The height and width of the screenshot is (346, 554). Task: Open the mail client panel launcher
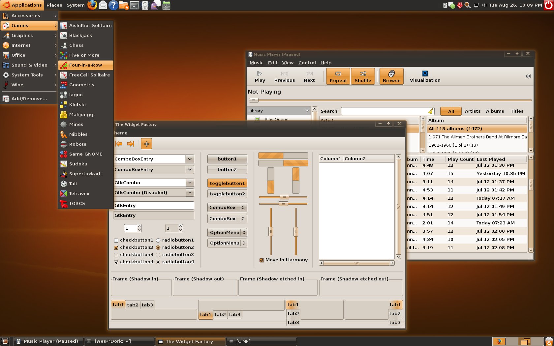(103, 5)
